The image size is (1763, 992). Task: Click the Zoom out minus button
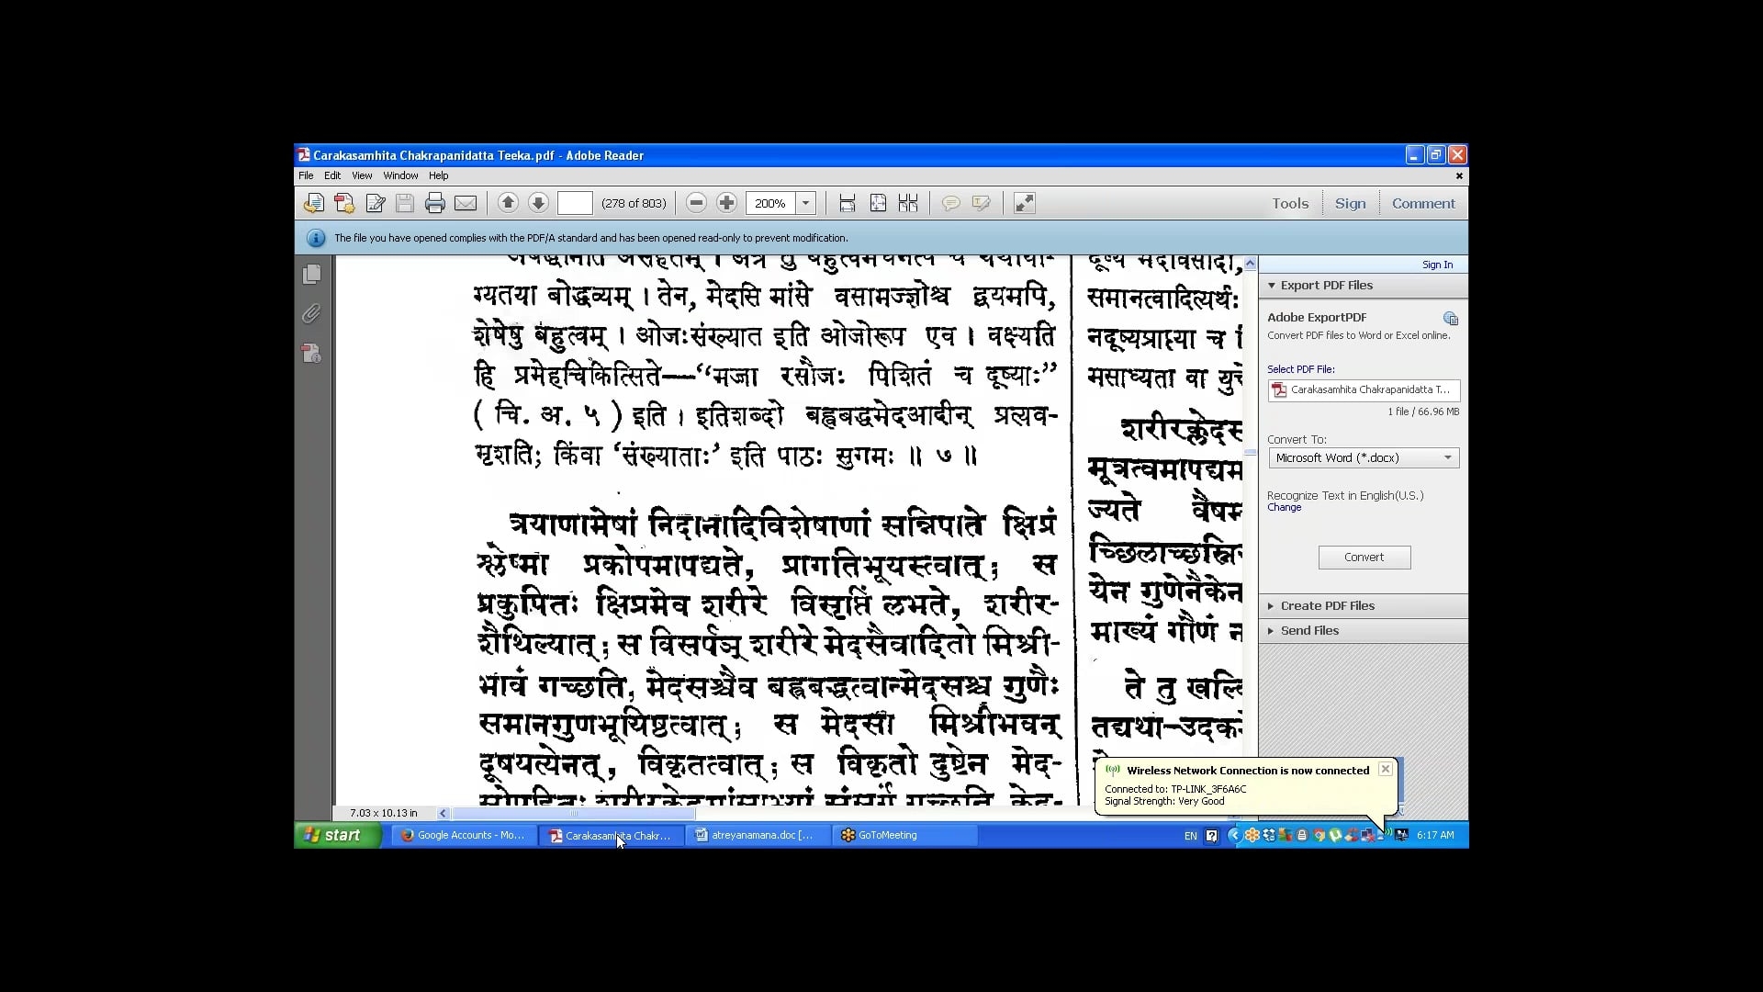696,203
